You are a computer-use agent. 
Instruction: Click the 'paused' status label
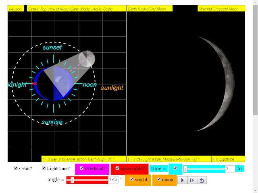pyautogui.click(x=16, y=8)
